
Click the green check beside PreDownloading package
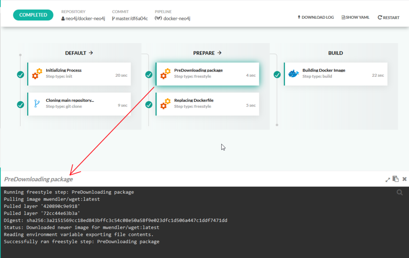(149, 74)
